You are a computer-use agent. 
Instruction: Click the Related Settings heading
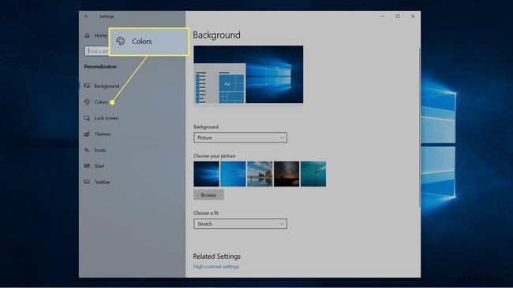click(216, 257)
